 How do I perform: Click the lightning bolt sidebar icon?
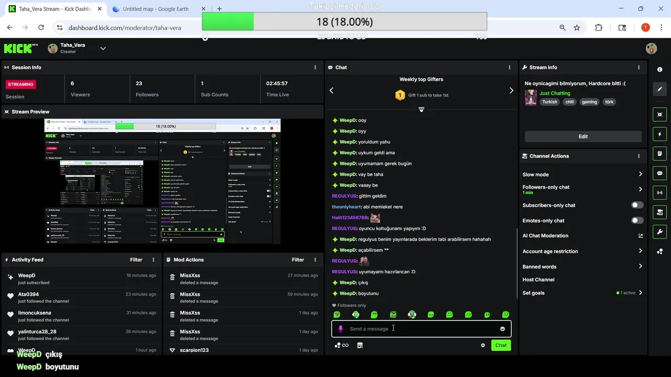(659, 134)
